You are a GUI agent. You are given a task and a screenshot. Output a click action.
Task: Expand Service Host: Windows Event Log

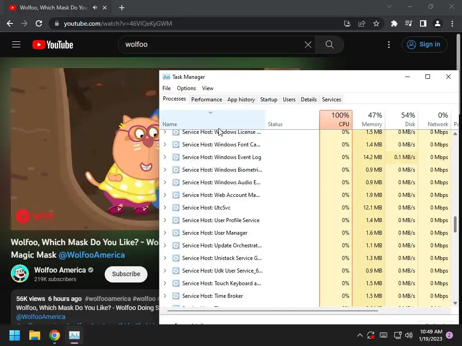click(165, 157)
